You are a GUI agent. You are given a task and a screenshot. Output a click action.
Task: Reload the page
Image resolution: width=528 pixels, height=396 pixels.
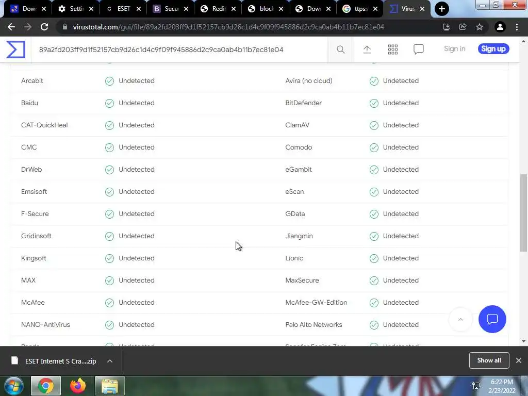tap(44, 27)
